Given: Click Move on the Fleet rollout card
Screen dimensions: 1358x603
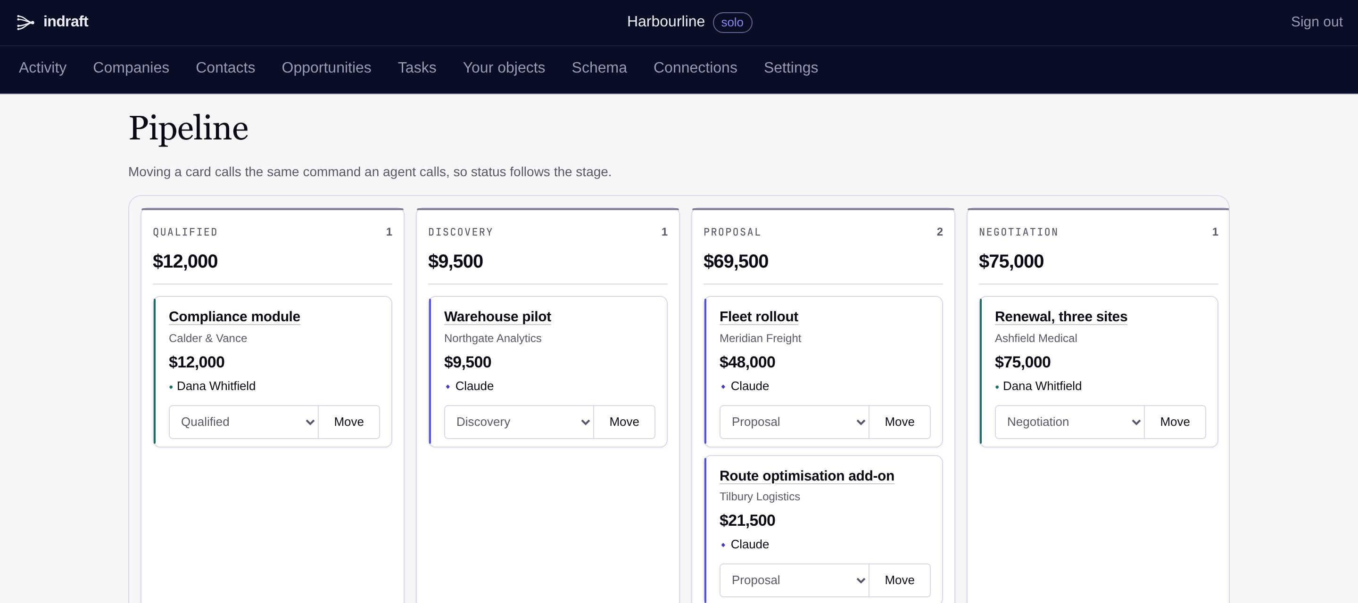Looking at the screenshot, I should pos(899,422).
